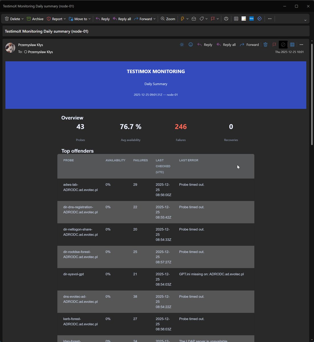Screen dimensions: 314x342
Task: Select the adws-lab-ADRODC.ad.evotec.pl probe cell
Action: pos(80,187)
